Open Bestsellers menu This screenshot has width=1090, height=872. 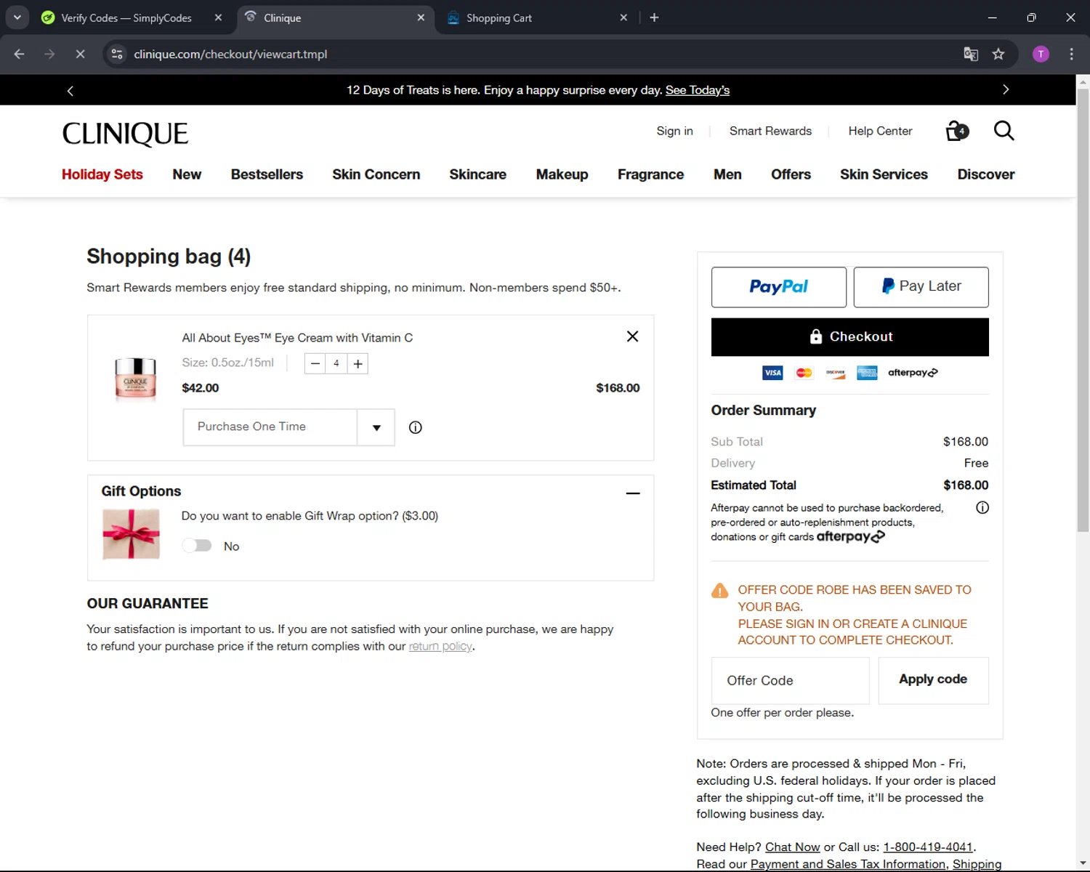coord(267,174)
